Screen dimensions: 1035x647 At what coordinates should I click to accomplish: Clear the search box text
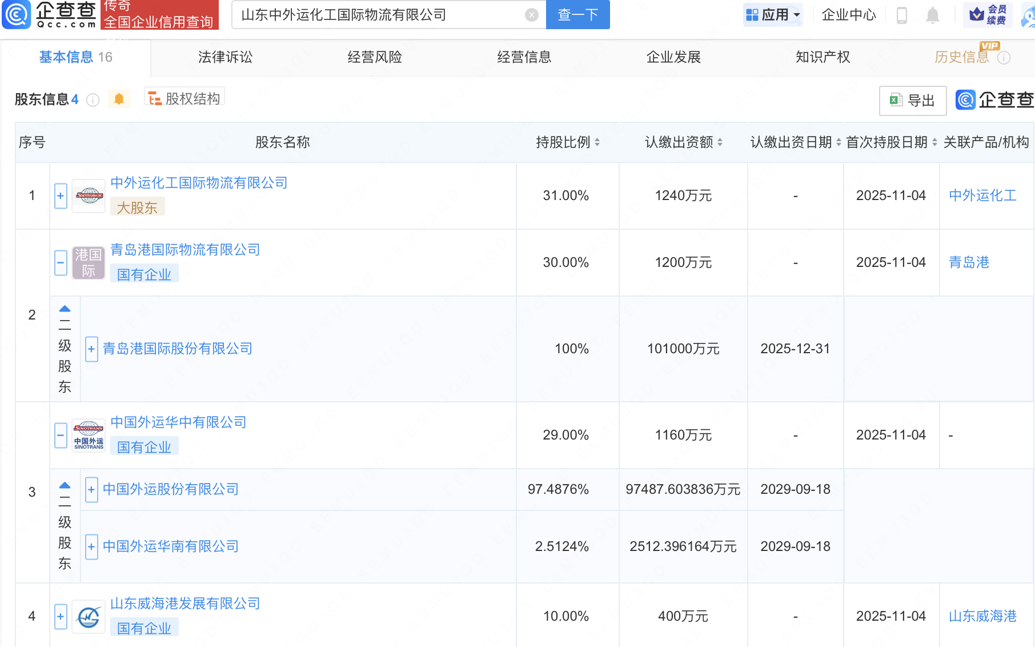[531, 15]
